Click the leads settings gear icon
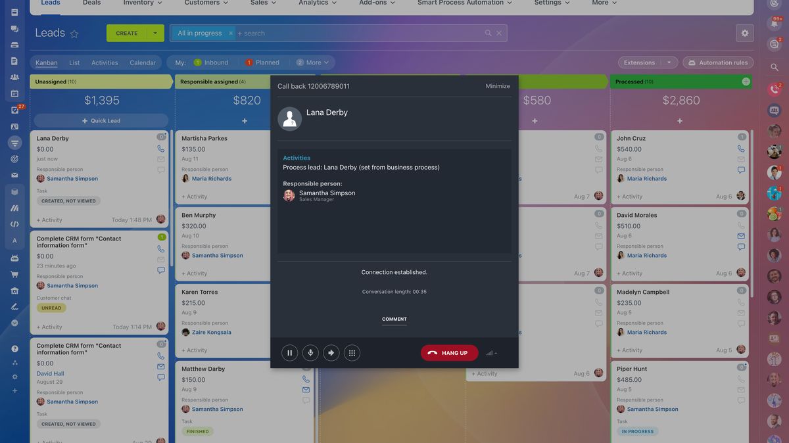 (744, 33)
